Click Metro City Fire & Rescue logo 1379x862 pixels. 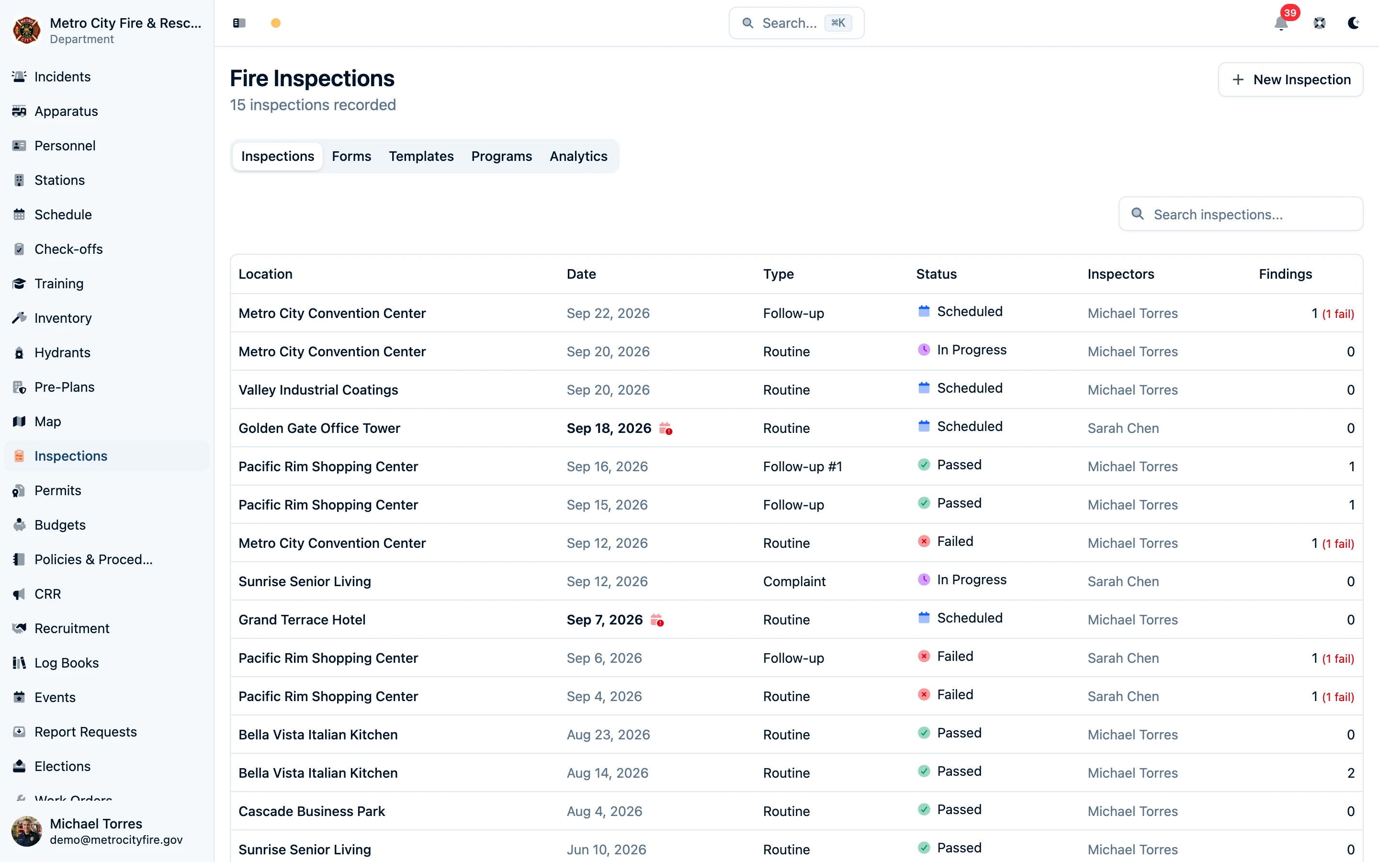coord(27,30)
